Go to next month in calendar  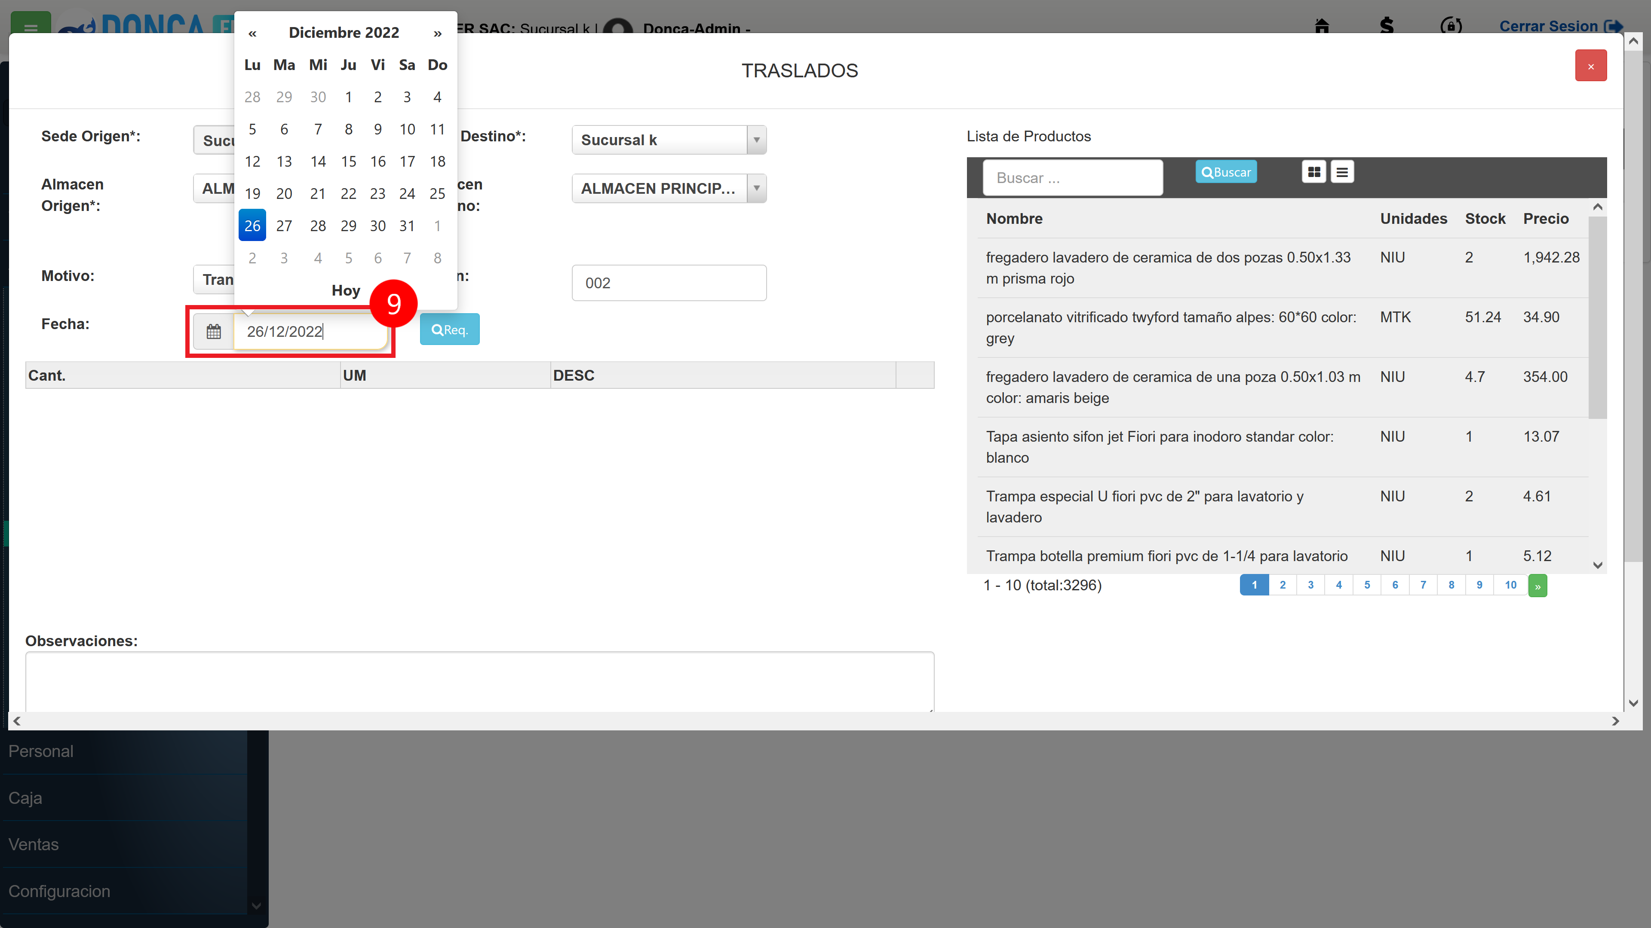pos(437,33)
